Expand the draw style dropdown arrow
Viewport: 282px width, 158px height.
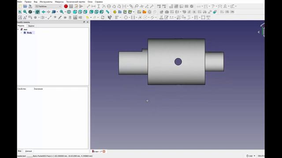pyautogui.click(x=33, y=12)
